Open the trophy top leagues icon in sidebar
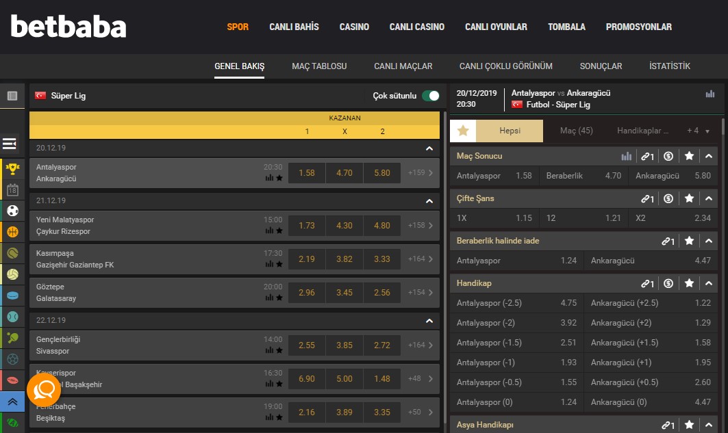This screenshot has width=728, height=433. pos(12,169)
